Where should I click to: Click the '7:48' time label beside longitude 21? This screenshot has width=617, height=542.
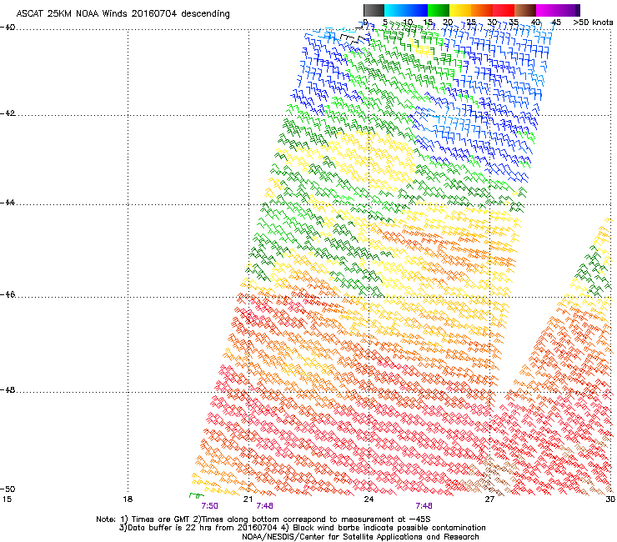[x=265, y=506]
